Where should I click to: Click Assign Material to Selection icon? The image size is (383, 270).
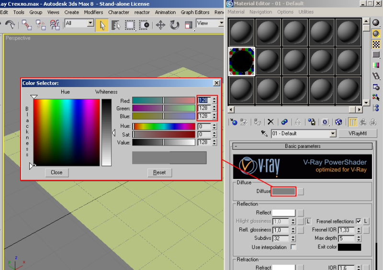257,122
